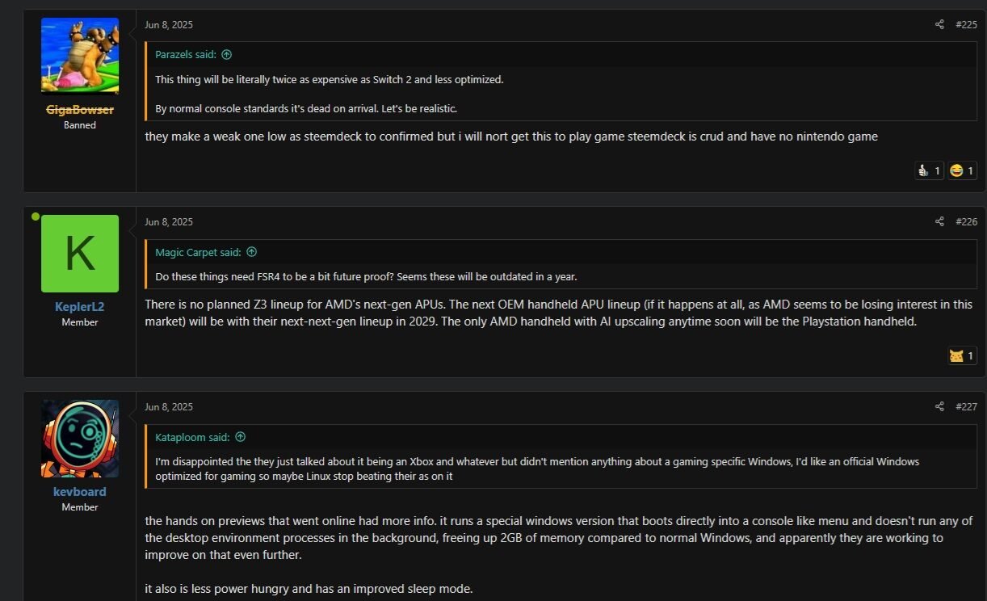Open post number #227 permalink

(x=966, y=407)
